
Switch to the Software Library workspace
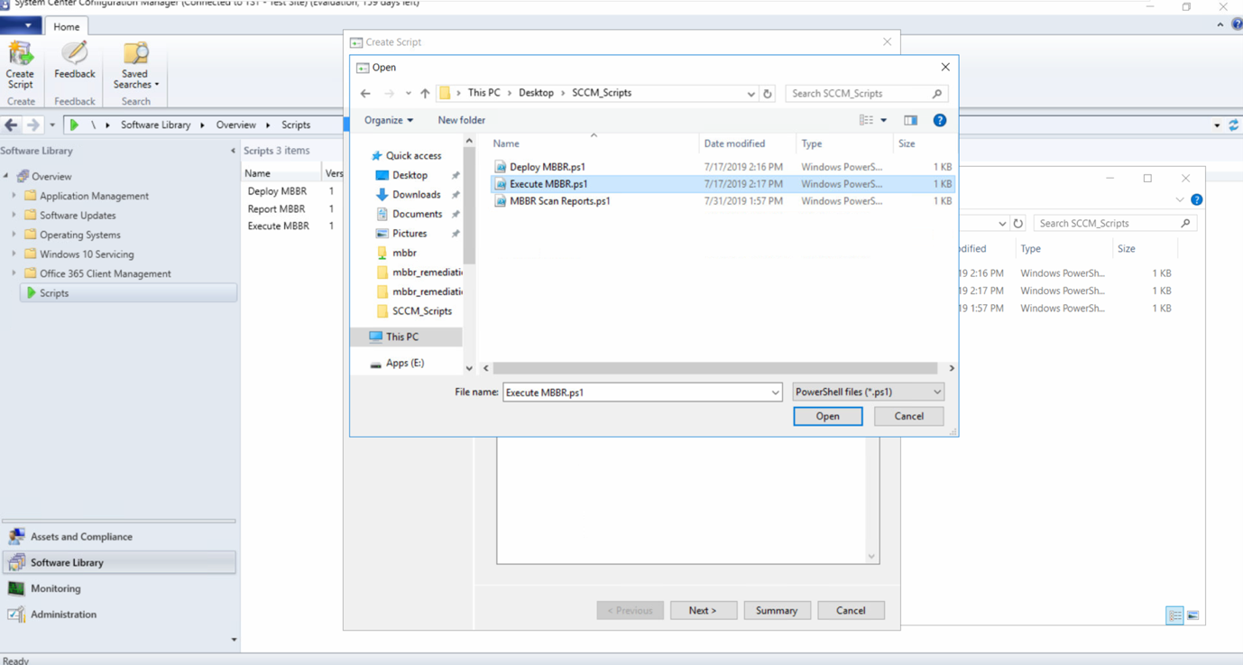tap(119, 562)
